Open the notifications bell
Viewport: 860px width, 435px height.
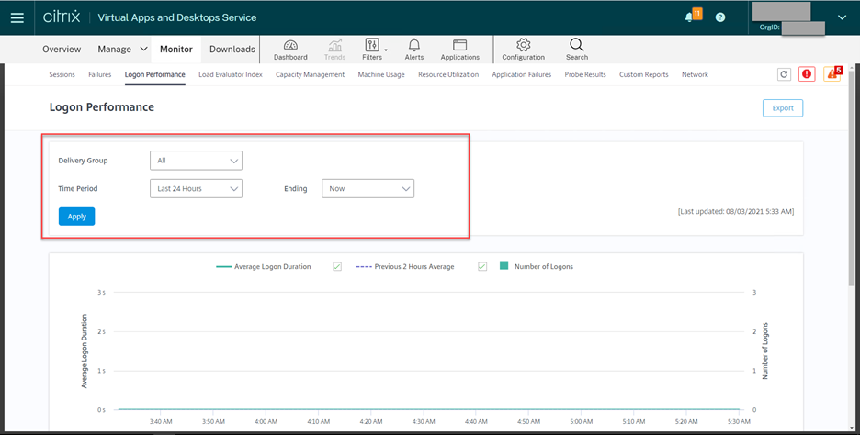click(x=690, y=17)
